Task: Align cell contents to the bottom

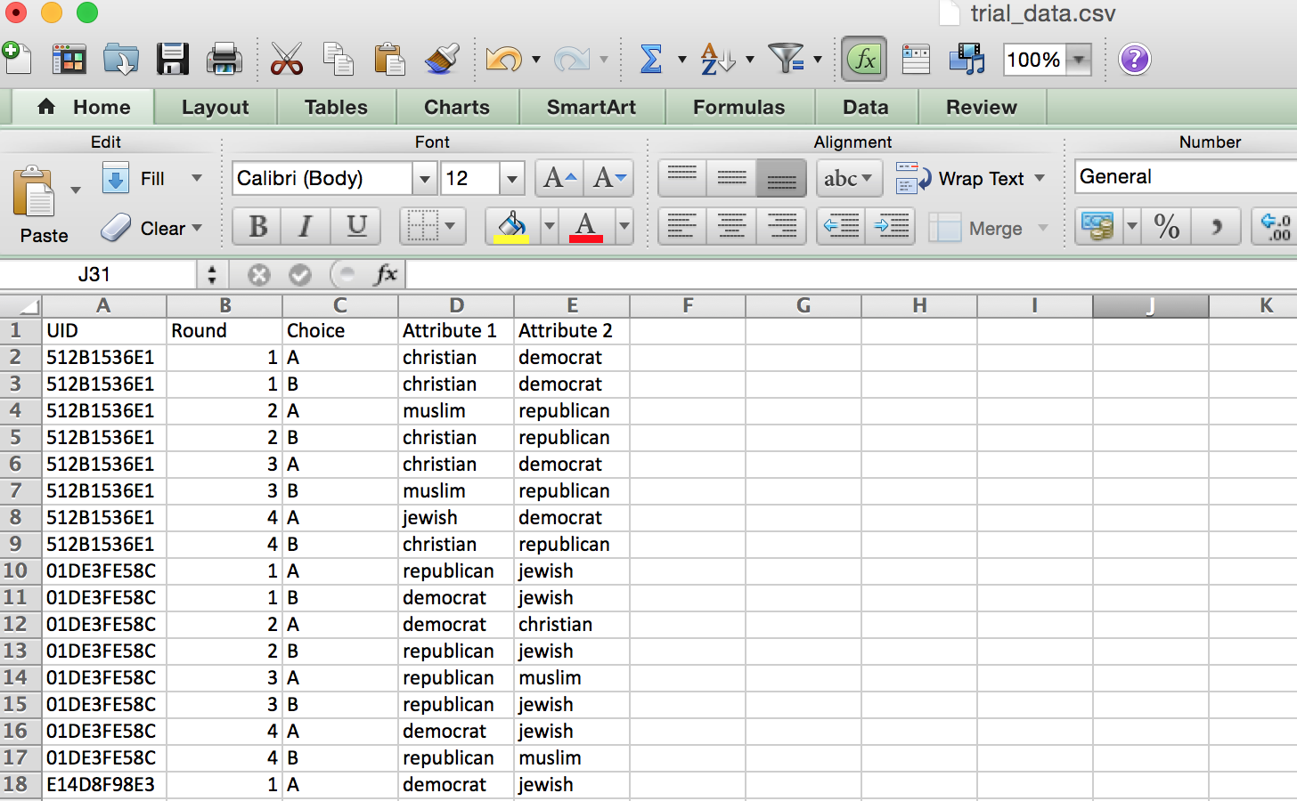Action: click(781, 178)
